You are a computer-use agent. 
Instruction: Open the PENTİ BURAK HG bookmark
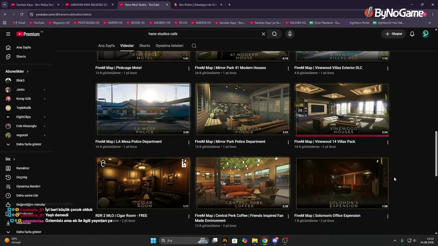(86, 23)
